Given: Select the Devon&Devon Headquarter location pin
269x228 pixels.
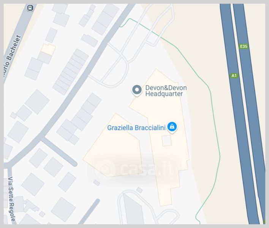Looking at the screenshot, I should point(137,90).
